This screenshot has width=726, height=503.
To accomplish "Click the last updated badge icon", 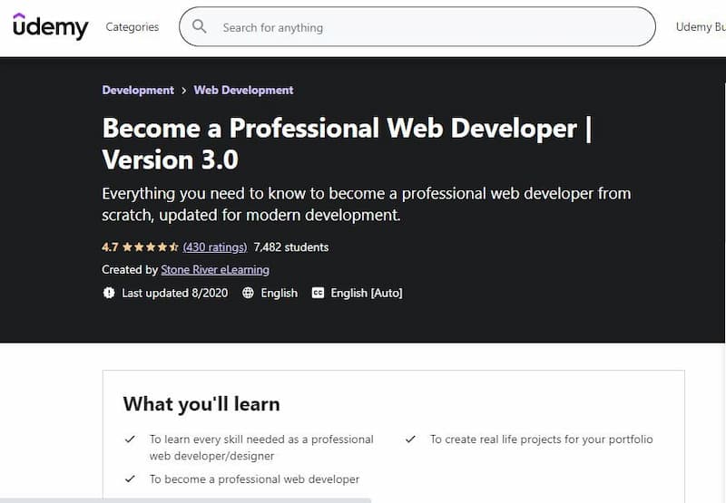I will [x=109, y=293].
